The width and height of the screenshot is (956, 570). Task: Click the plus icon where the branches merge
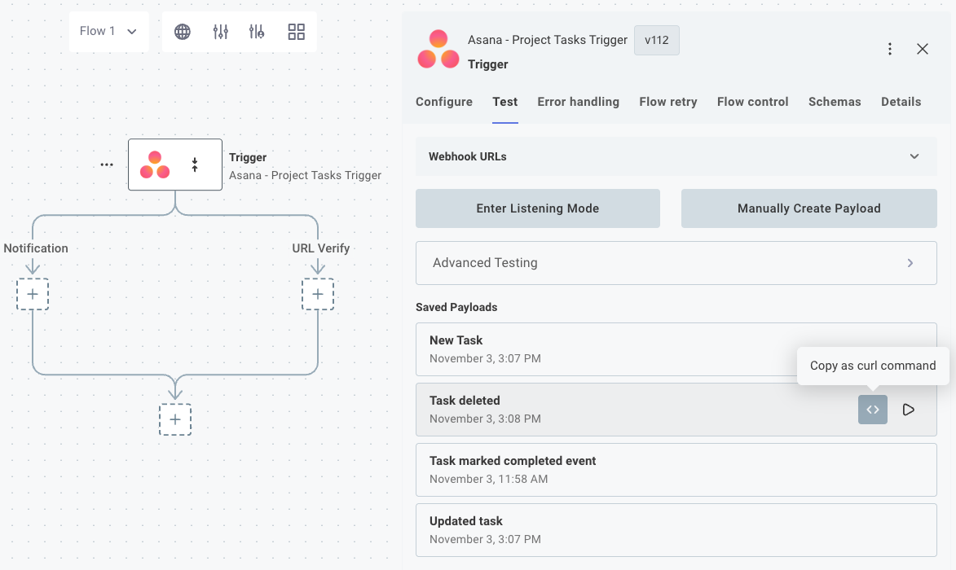point(174,419)
